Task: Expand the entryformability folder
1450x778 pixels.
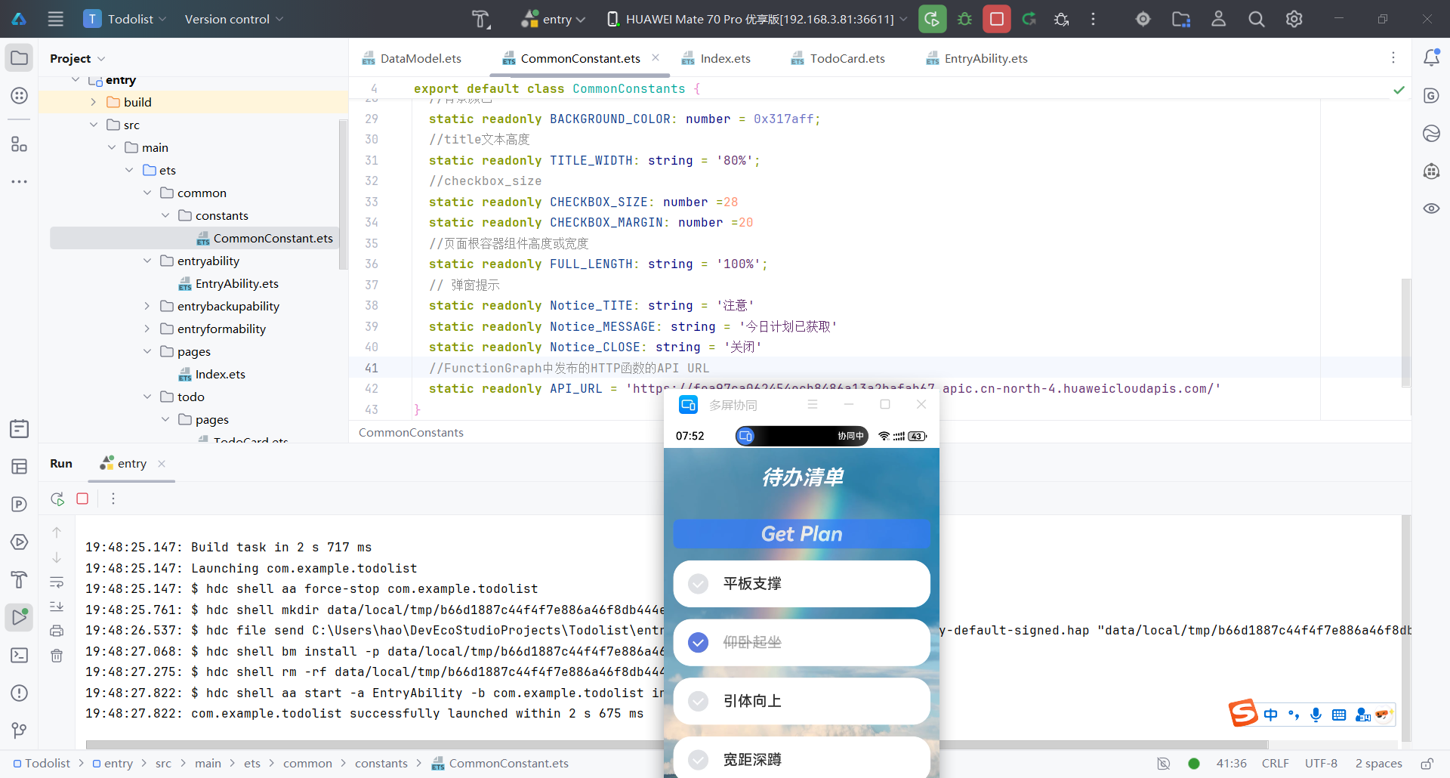Action: [147, 329]
